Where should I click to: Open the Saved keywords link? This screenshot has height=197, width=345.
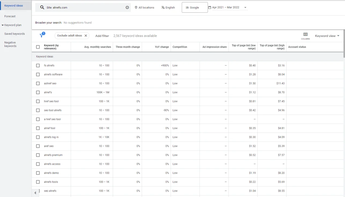point(14,34)
